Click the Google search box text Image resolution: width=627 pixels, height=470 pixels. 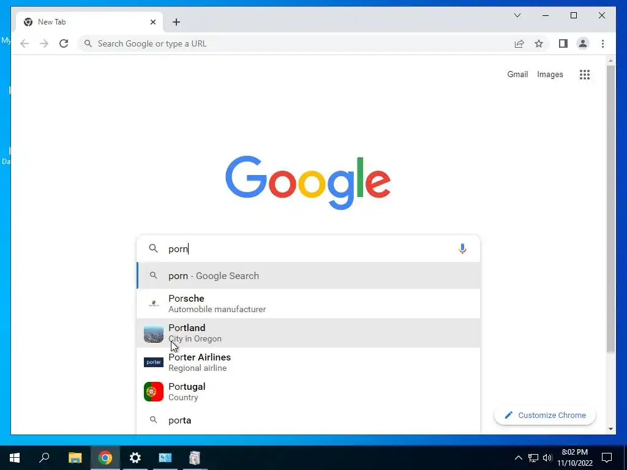(x=308, y=248)
